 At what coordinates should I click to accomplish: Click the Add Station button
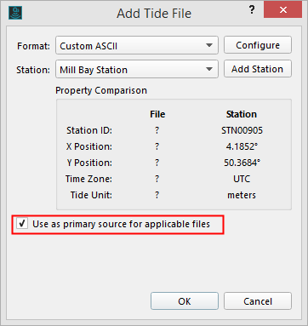(258, 69)
